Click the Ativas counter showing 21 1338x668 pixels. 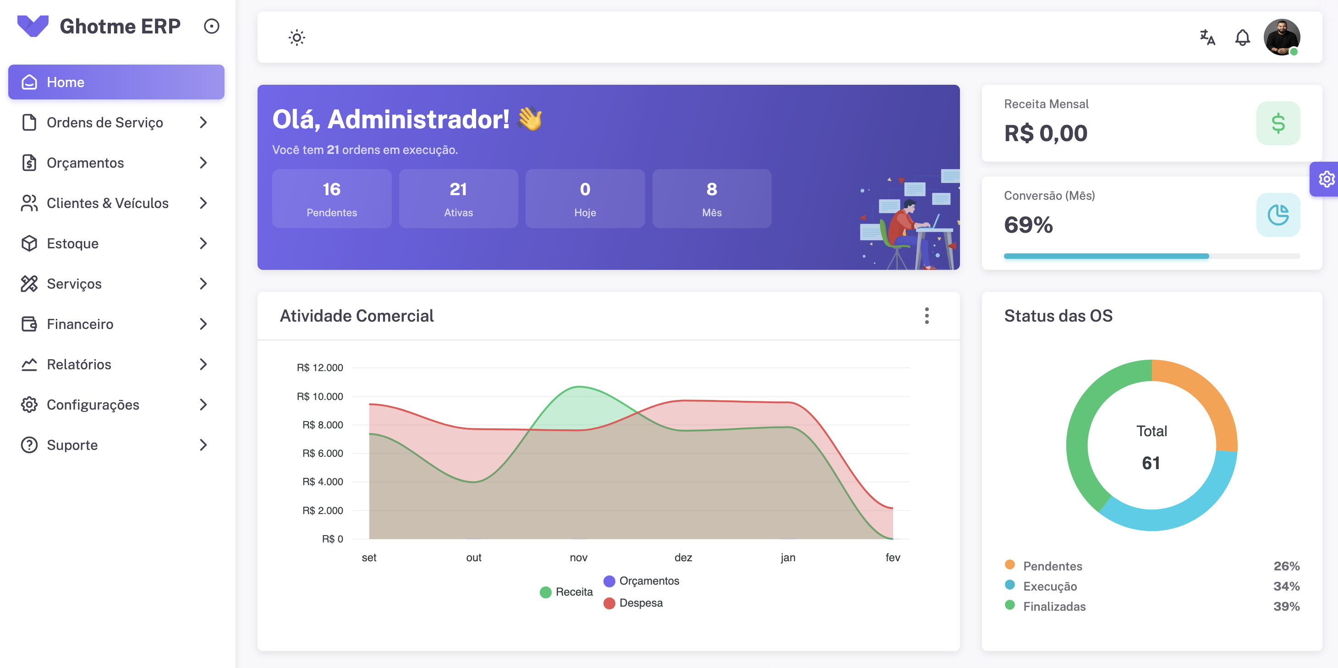458,198
